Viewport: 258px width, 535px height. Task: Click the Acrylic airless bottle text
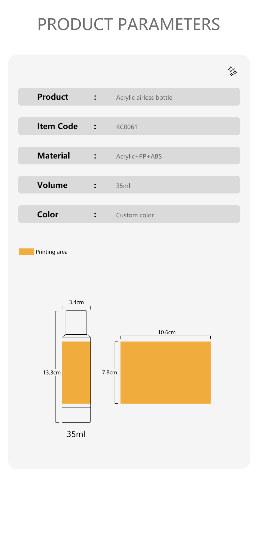(144, 97)
